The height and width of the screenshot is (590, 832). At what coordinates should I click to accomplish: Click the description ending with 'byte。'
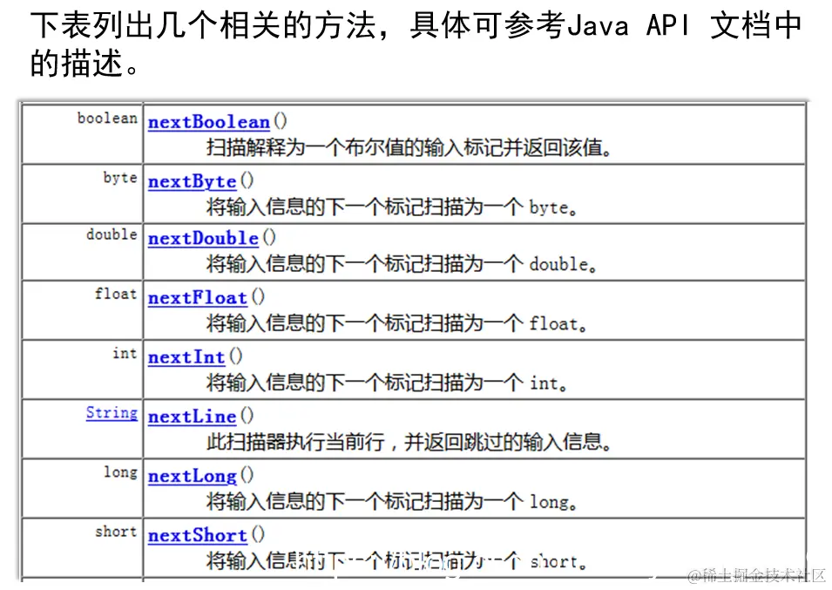[391, 207]
